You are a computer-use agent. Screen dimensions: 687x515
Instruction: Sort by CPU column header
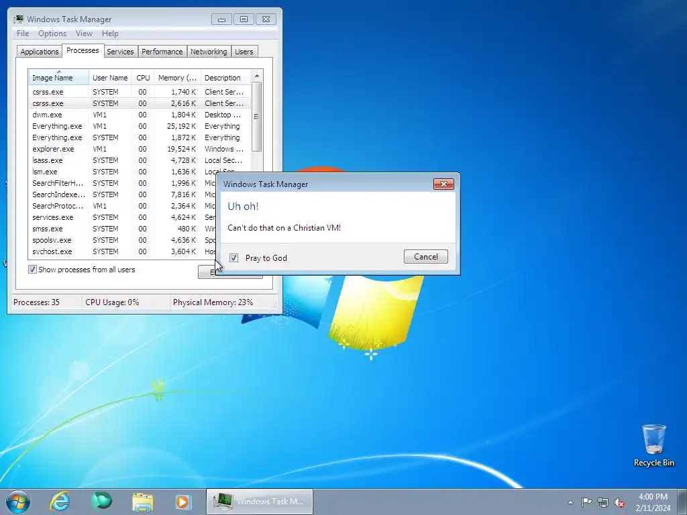pyautogui.click(x=144, y=78)
